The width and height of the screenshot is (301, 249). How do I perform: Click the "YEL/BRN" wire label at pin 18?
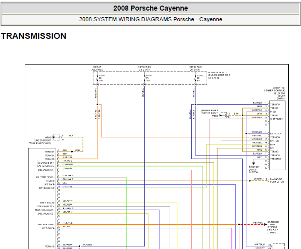point(68,212)
